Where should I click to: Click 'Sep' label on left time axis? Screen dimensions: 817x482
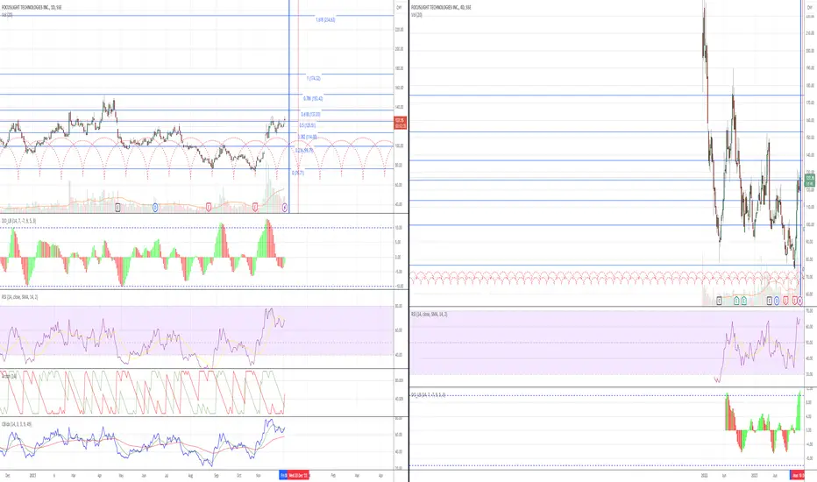217,475
